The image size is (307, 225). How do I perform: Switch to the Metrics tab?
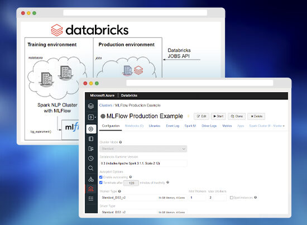[227, 126]
